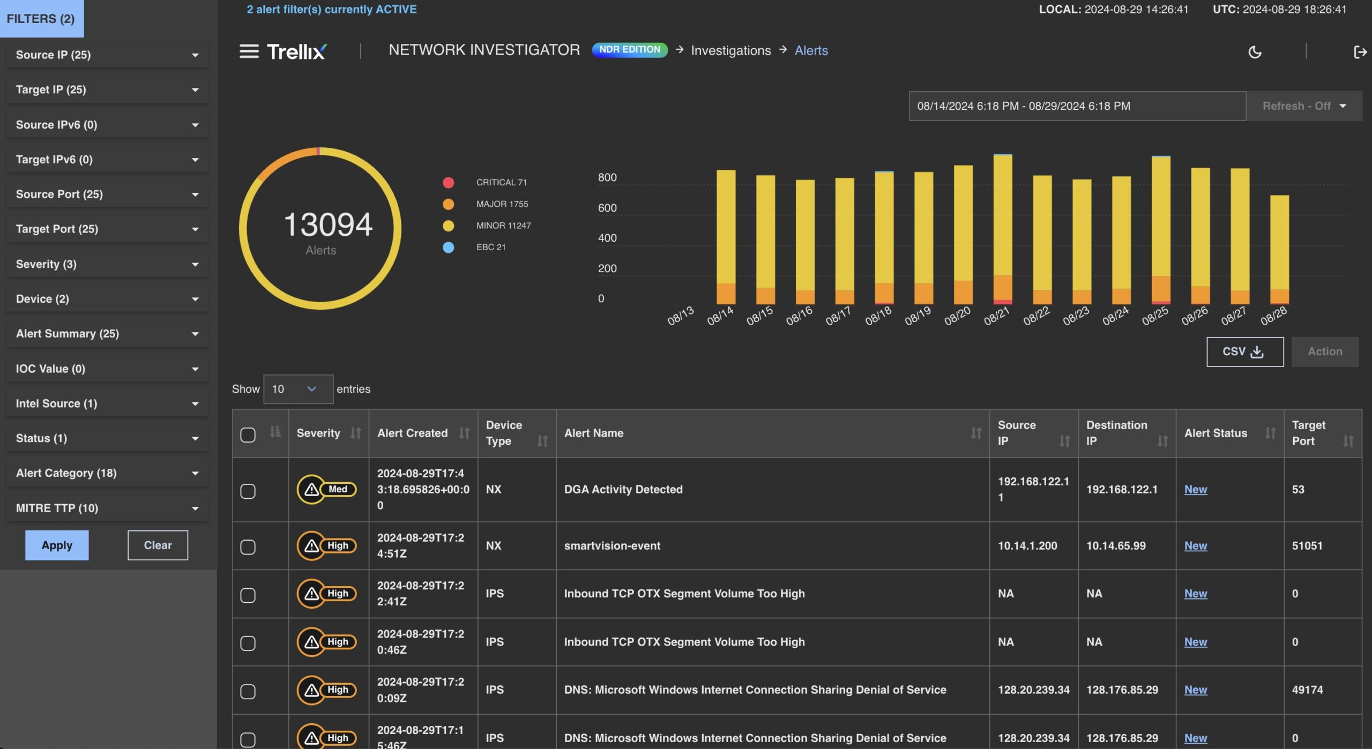Download alerts with CSV button
The height and width of the screenshot is (749, 1372).
click(1244, 352)
